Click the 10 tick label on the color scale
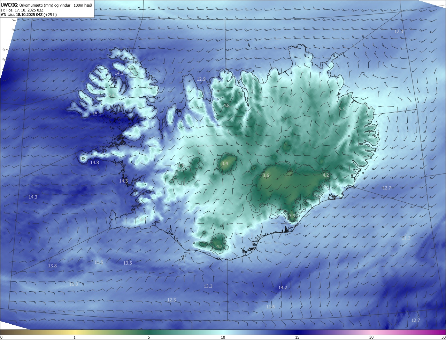The width and height of the screenshot is (446, 340). pos(223,338)
